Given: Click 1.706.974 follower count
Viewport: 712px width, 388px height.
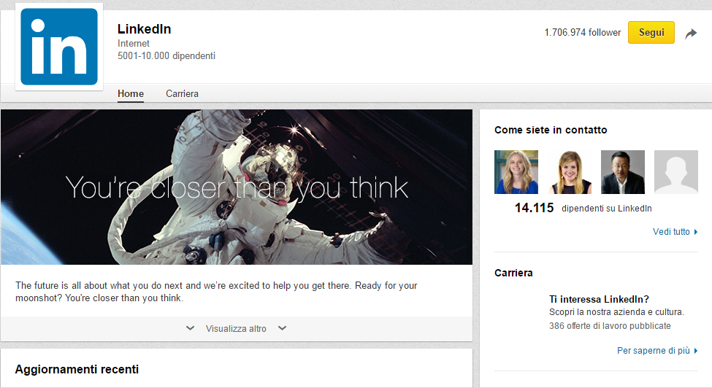Looking at the screenshot, I should click(583, 33).
